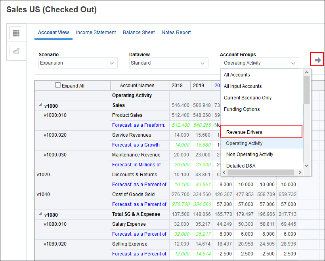Collapse the v1000 account row

(x=40, y=105)
